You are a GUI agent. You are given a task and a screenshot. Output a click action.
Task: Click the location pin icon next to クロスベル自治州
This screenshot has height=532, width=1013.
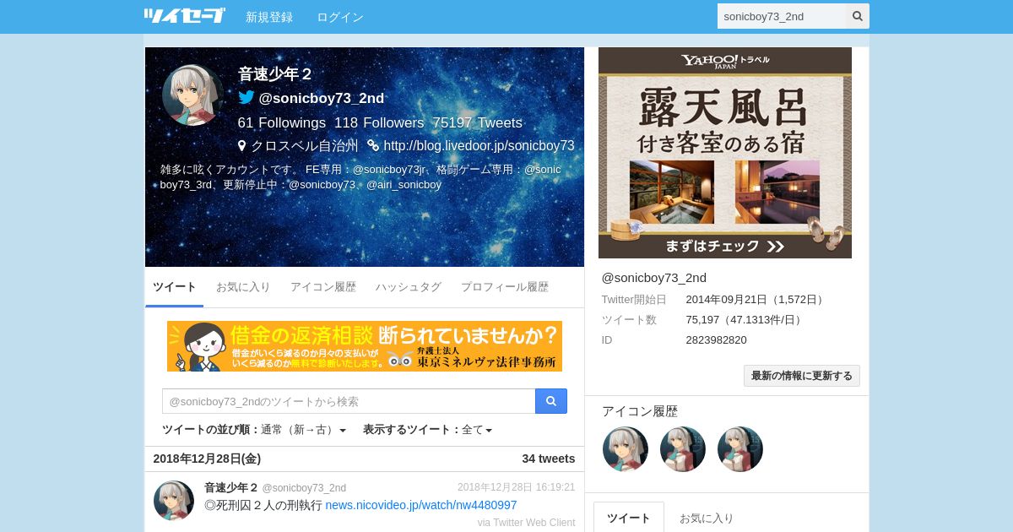[242, 145]
